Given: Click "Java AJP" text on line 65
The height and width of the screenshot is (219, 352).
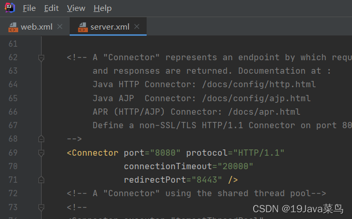Looking at the screenshot, I should pyautogui.click(x=113, y=99).
